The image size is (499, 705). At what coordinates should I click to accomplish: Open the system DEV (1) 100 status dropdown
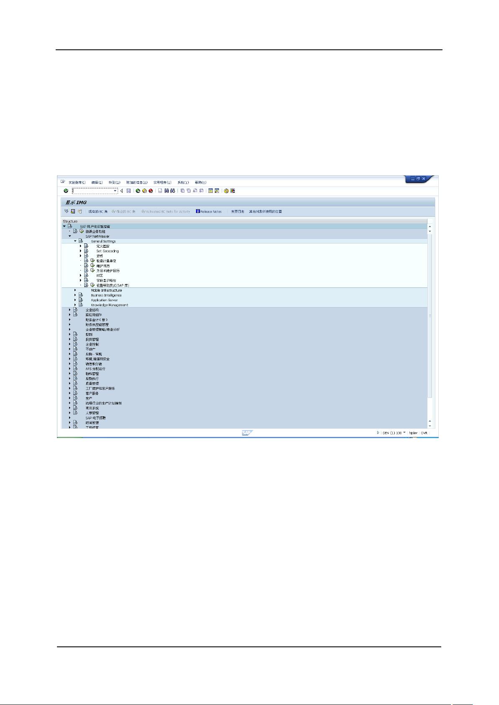click(x=404, y=433)
